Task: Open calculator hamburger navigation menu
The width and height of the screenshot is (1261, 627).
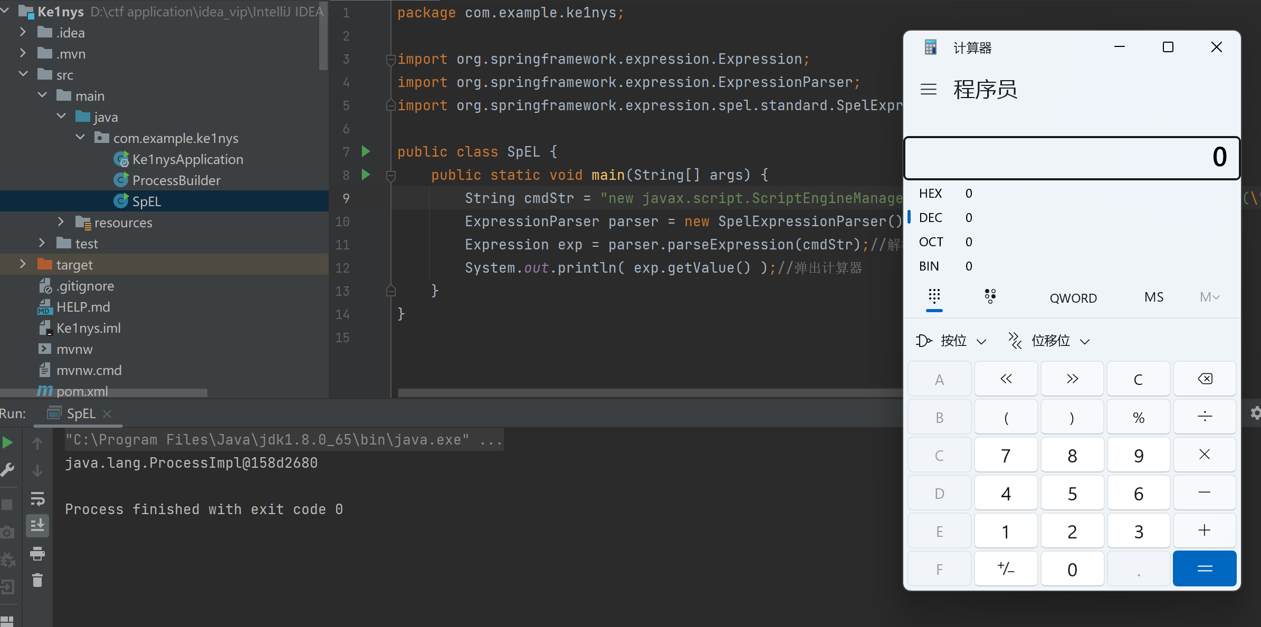Action: click(929, 89)
